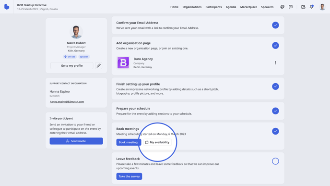Click the Add organisation page heading
The image size is (330, 186).
(133, 43)
